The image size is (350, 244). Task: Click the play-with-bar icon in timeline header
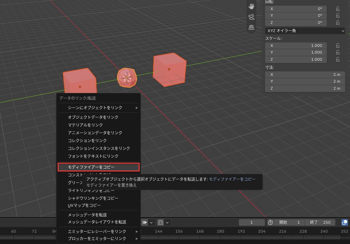pyautogui.click(x=145, y=222)
